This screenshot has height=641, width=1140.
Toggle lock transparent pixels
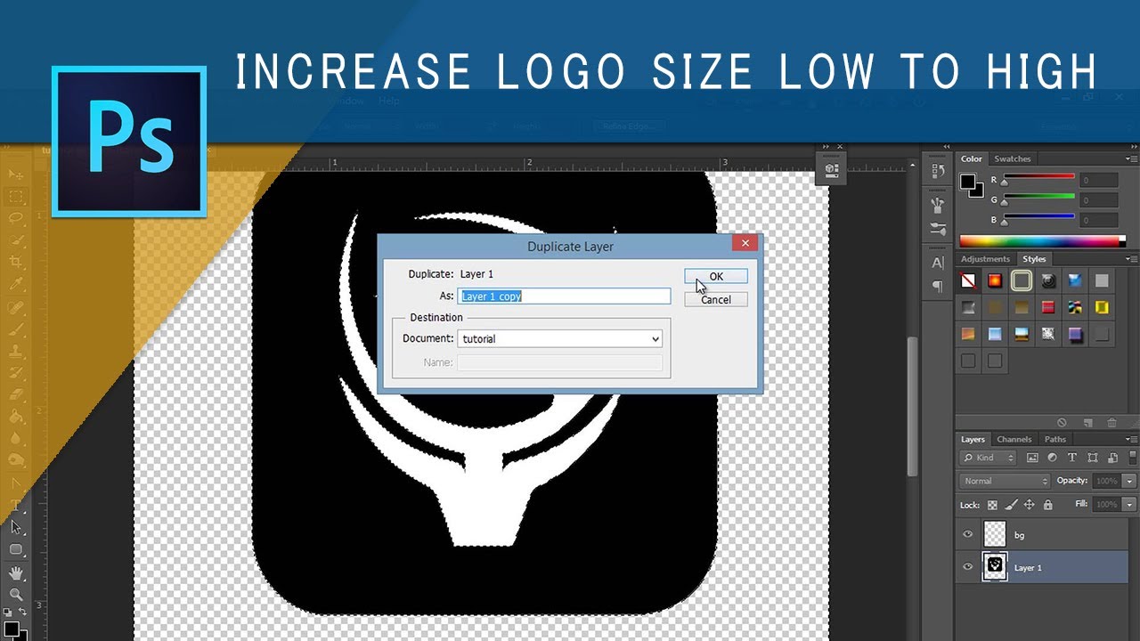993,505
